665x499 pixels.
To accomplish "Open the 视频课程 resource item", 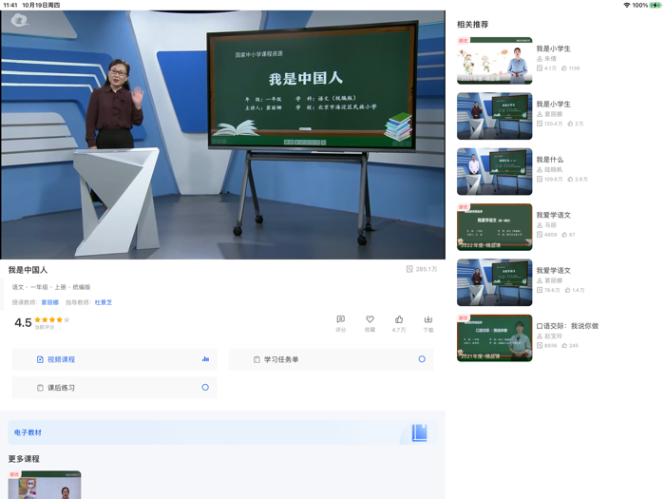I will click(x=115, y=359).
